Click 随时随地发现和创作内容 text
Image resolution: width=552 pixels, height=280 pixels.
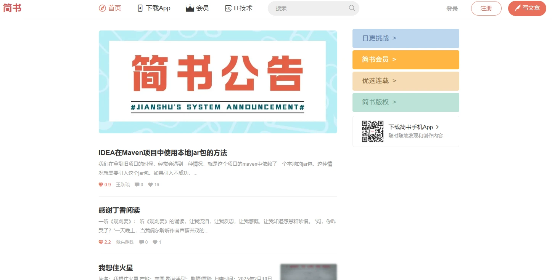pos(416,136)
